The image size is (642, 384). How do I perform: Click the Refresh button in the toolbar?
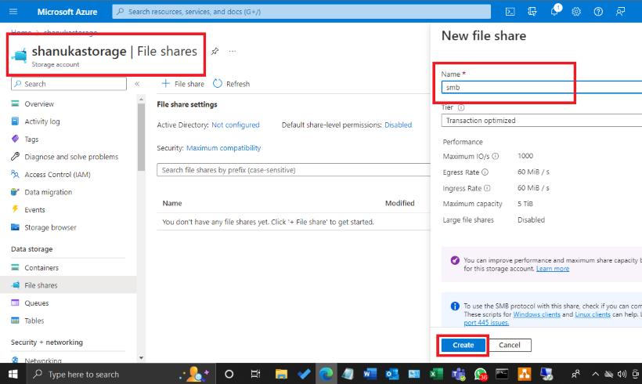click(x=232, y=84)
